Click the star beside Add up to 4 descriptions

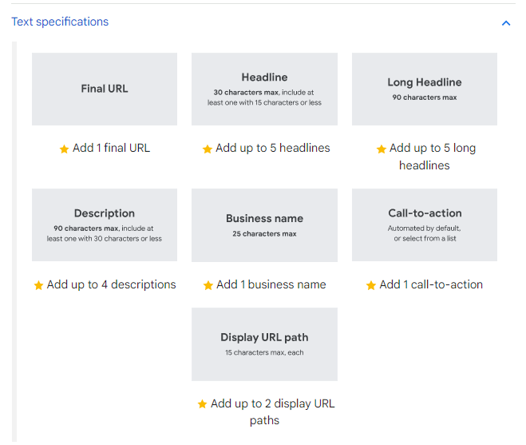pyautogui.click(x=38, y=285)
